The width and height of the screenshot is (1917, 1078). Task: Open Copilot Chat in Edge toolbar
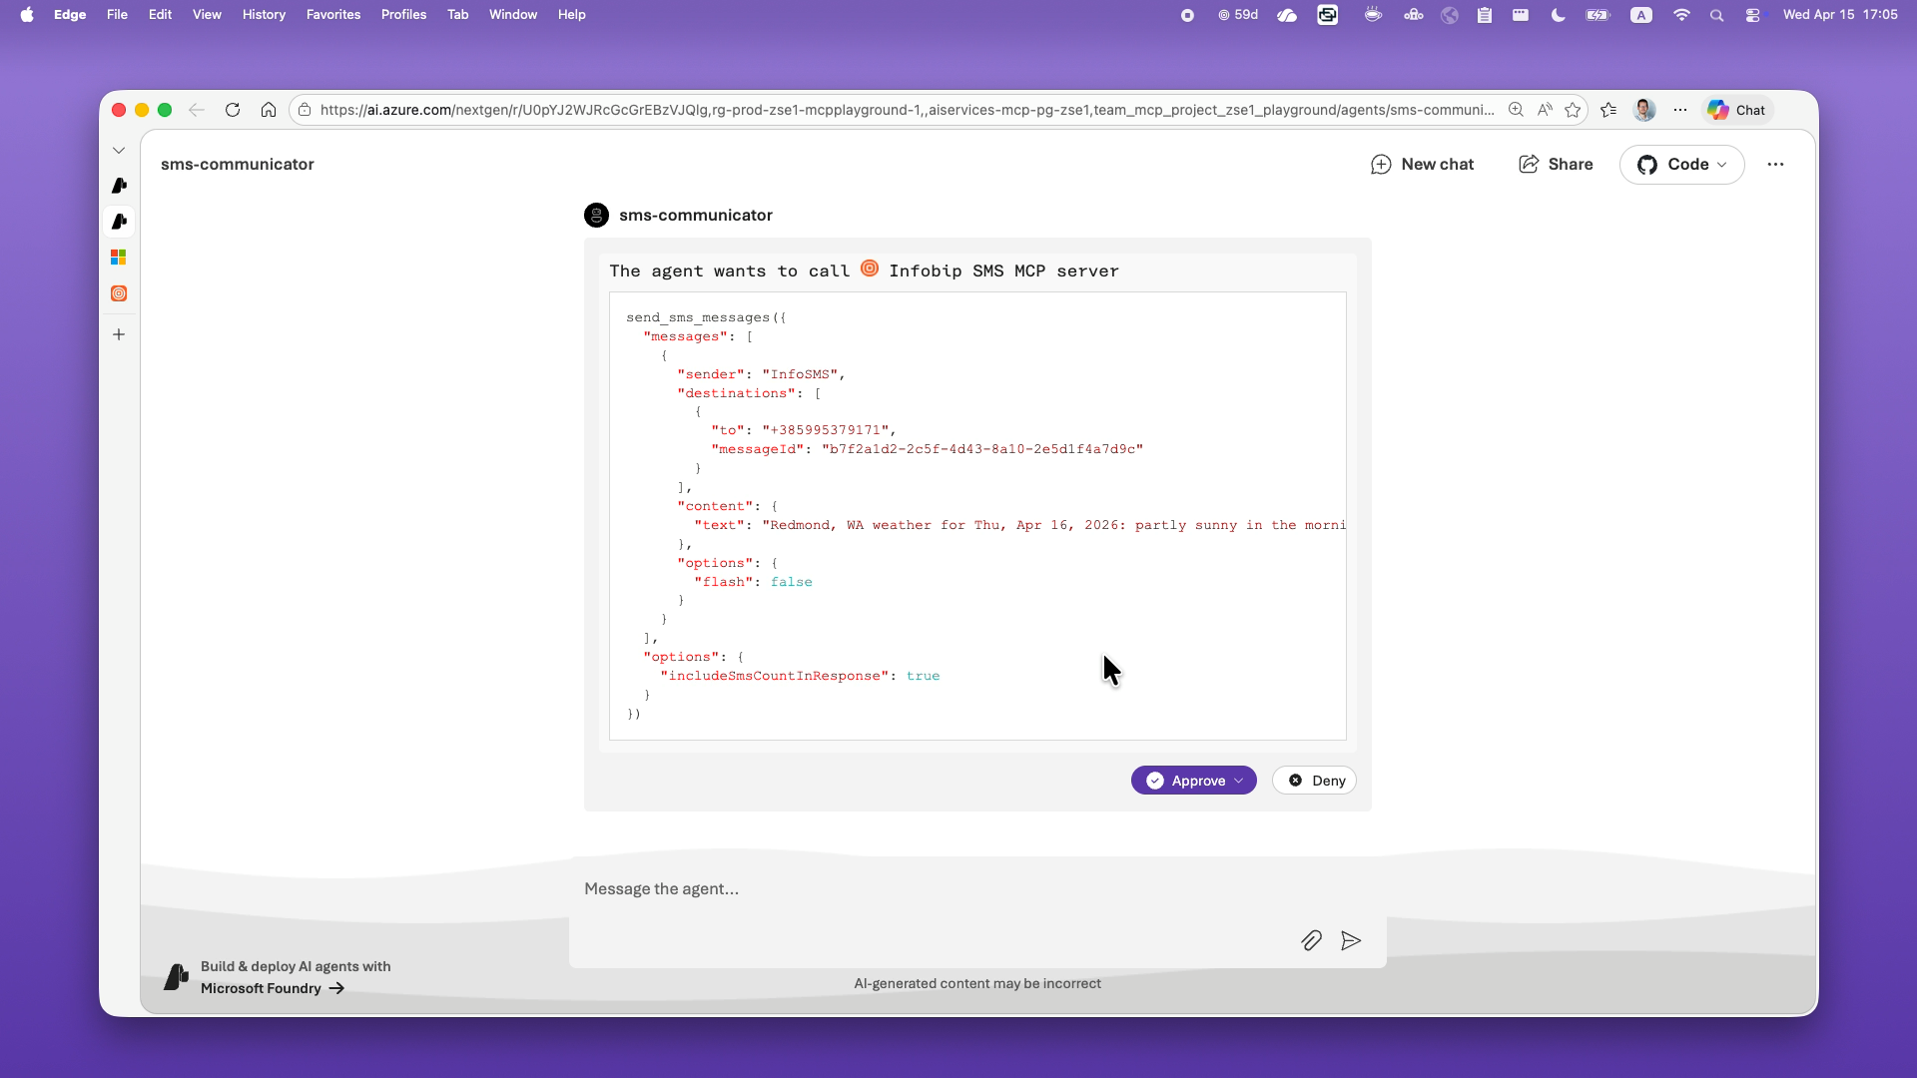click(1737, 110)
